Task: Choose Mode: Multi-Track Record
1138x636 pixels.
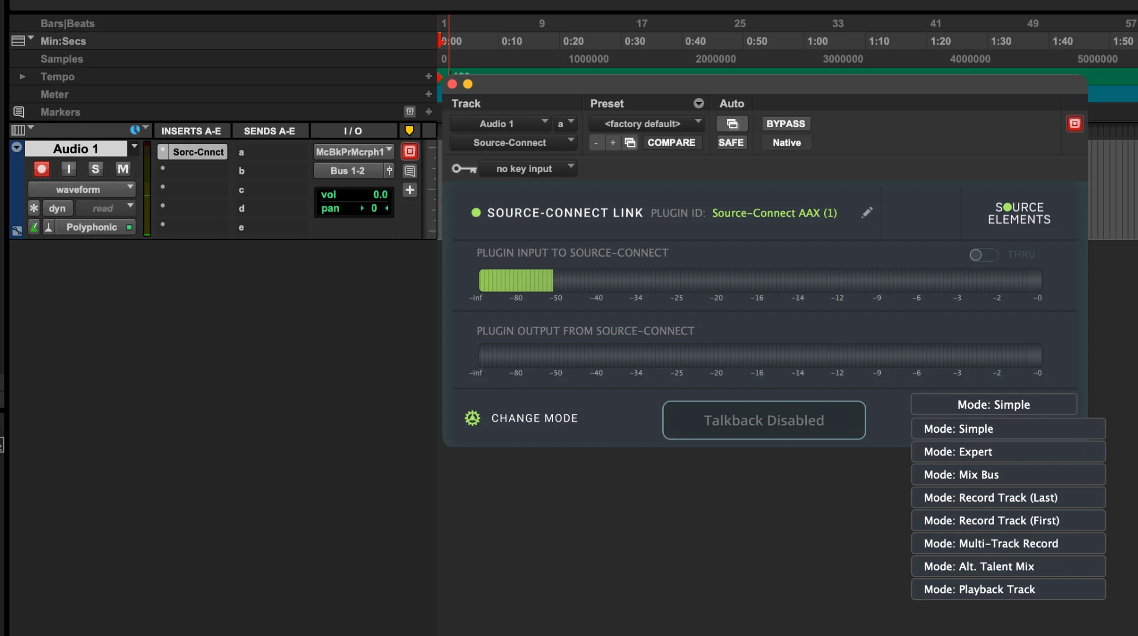Action: tap(1008, 544)
